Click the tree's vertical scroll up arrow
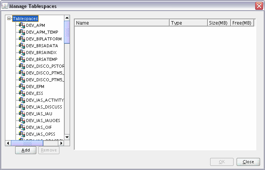 tap(67, 18)
